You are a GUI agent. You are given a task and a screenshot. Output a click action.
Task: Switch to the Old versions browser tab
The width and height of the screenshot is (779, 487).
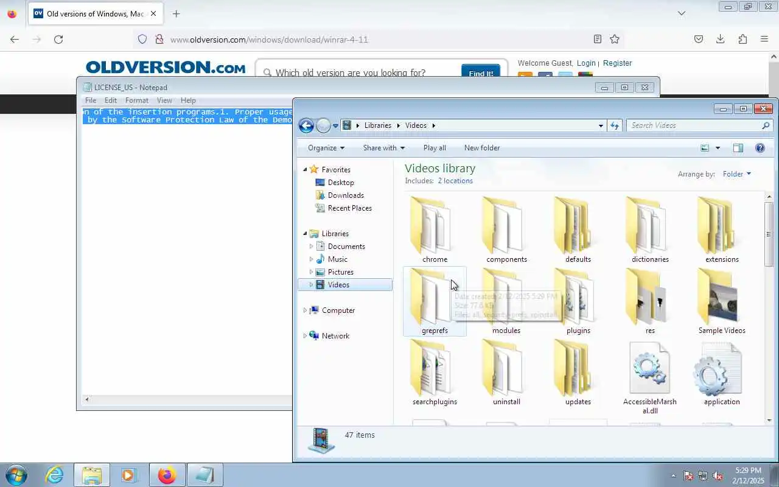pos(96,13)
